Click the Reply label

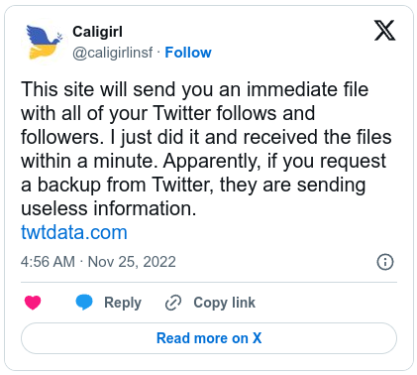coord(123,303)
